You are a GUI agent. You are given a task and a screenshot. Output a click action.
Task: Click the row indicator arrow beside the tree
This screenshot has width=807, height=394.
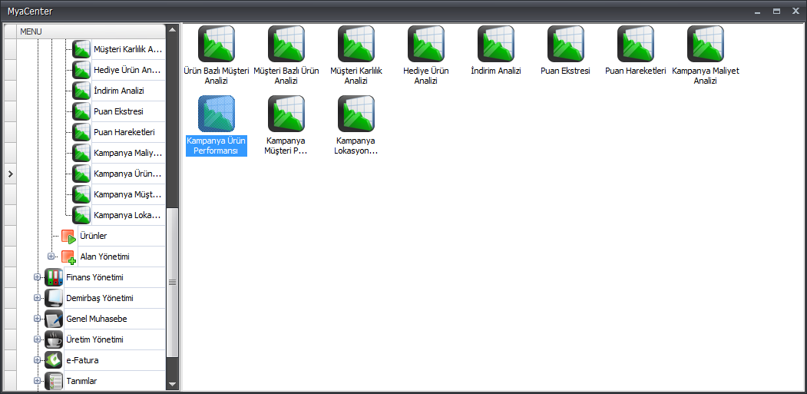pyautogui.click(x=10, y=174)
